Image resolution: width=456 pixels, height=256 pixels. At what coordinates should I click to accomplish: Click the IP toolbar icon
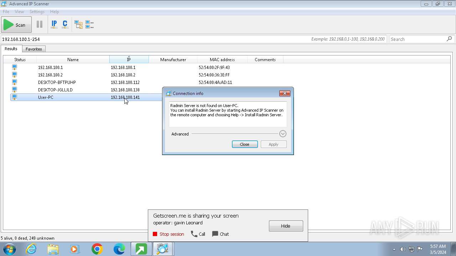click(x=54, y=25)
